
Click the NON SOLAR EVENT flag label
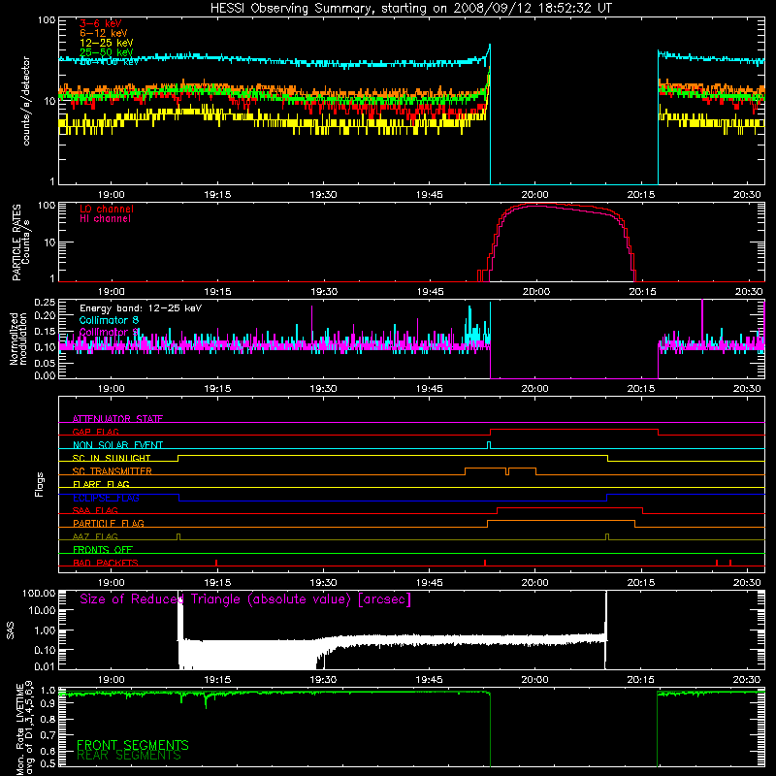pos(117,445)
